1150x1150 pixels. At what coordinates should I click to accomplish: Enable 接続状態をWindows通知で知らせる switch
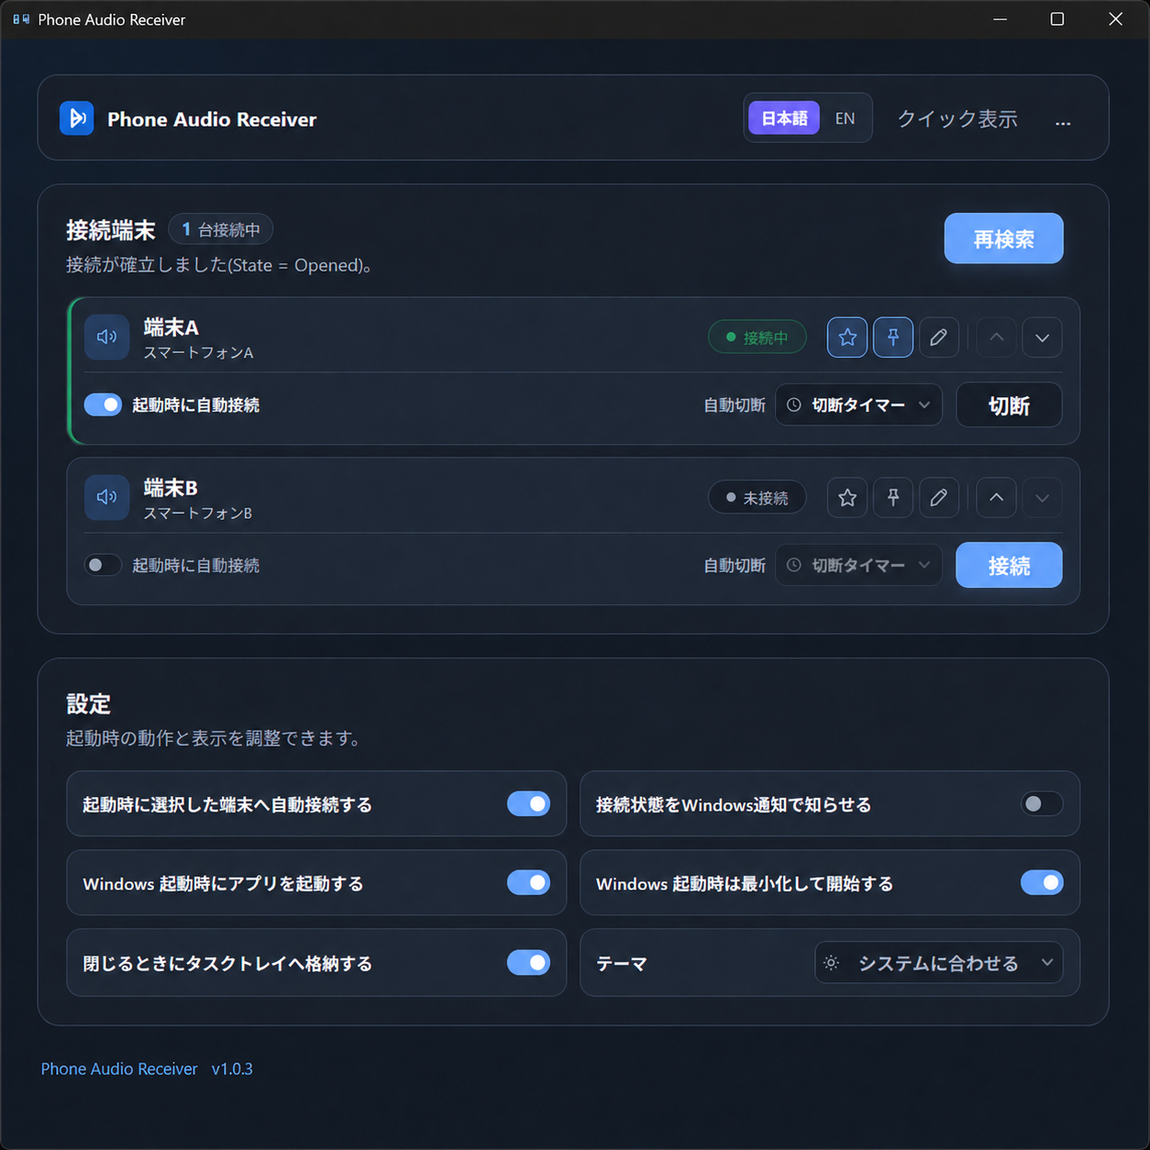coord(1043,804)
